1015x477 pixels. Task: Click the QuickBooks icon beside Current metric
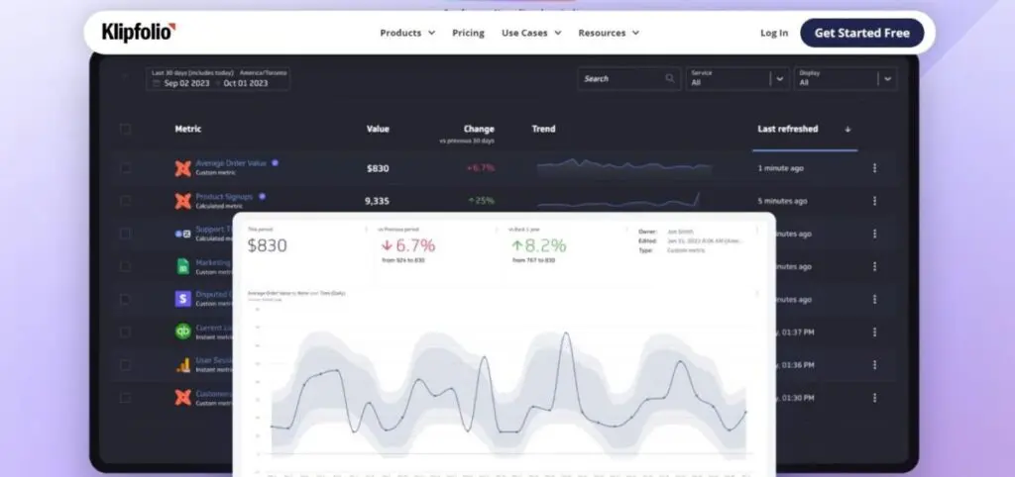point(182,332)
